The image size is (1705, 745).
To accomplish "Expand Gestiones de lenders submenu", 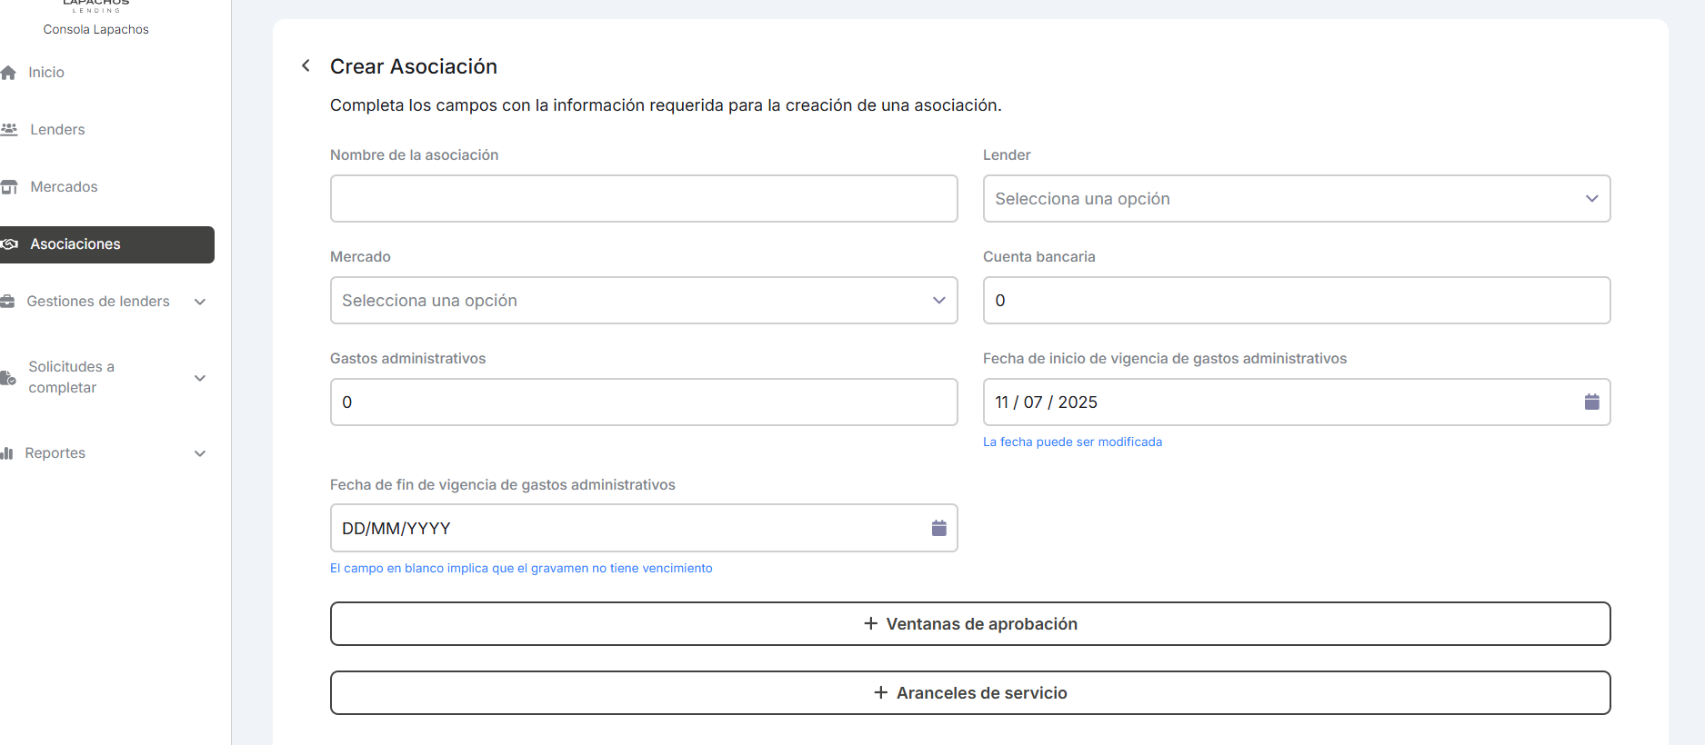I will (x=200, y=302).
